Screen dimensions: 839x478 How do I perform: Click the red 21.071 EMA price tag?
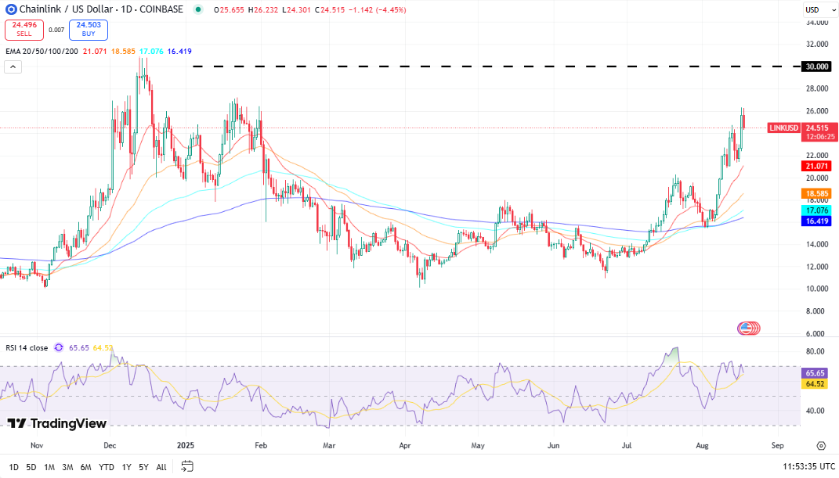816,166
